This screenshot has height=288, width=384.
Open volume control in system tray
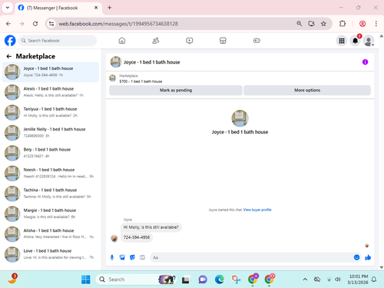tap(338, 280)
